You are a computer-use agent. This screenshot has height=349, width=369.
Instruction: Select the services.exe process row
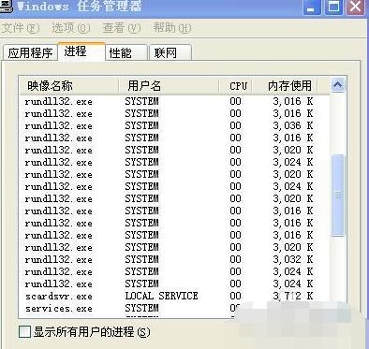(174, 308)
